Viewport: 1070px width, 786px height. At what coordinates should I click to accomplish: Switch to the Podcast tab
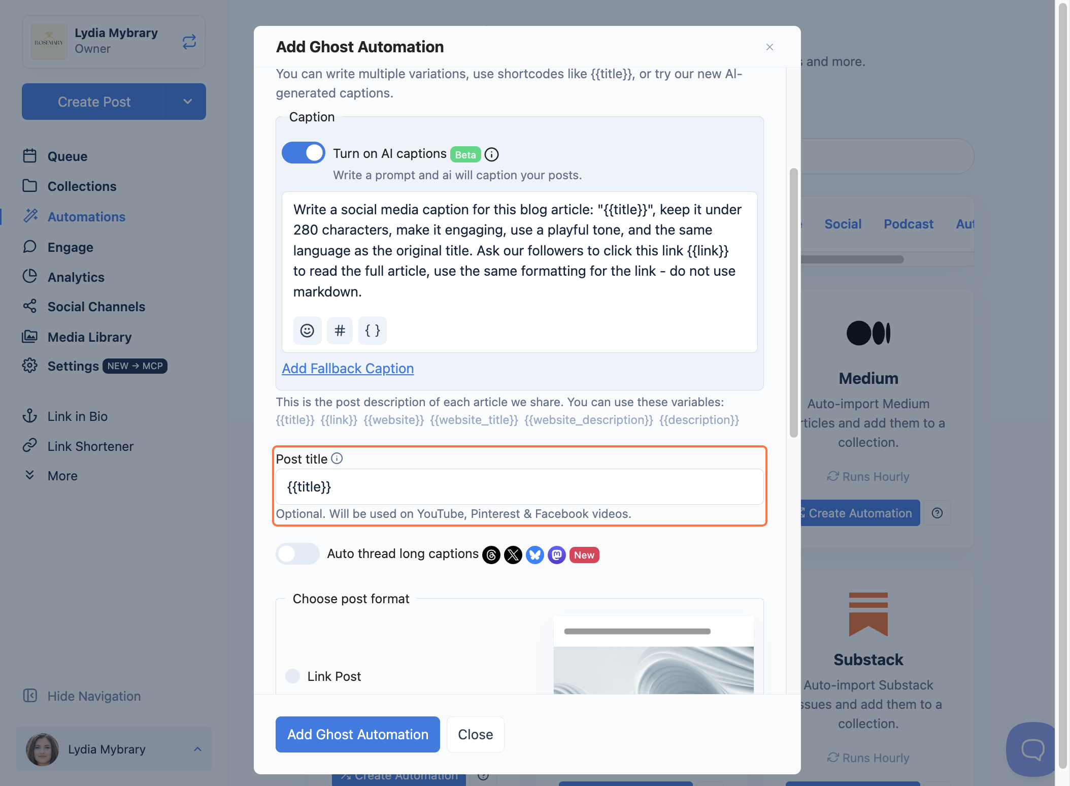tap(908, 224)
